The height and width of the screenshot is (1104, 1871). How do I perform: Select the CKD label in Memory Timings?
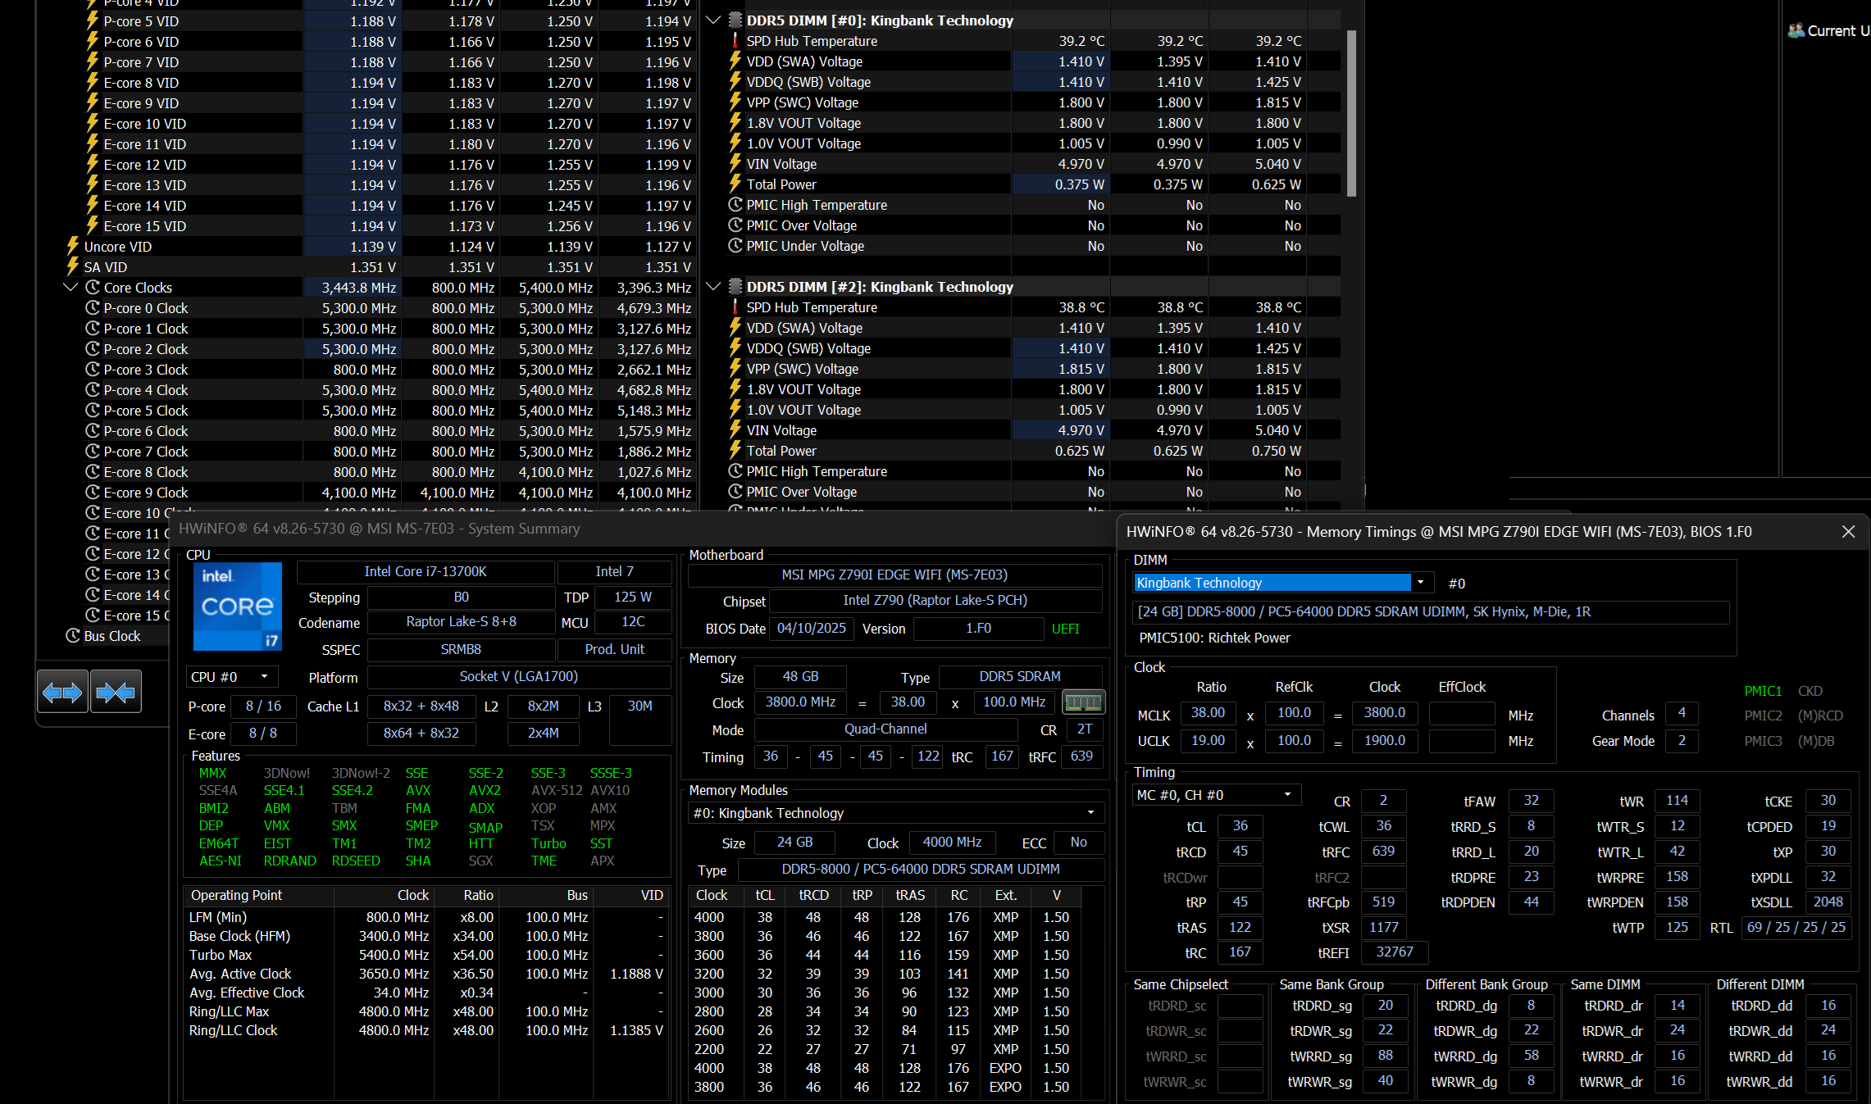[1810, 691]
